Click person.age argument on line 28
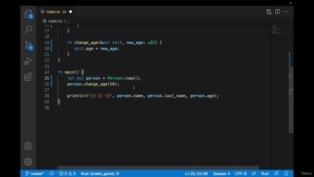The width and height of the screenshot is (314, 177). tap(202, 96)
